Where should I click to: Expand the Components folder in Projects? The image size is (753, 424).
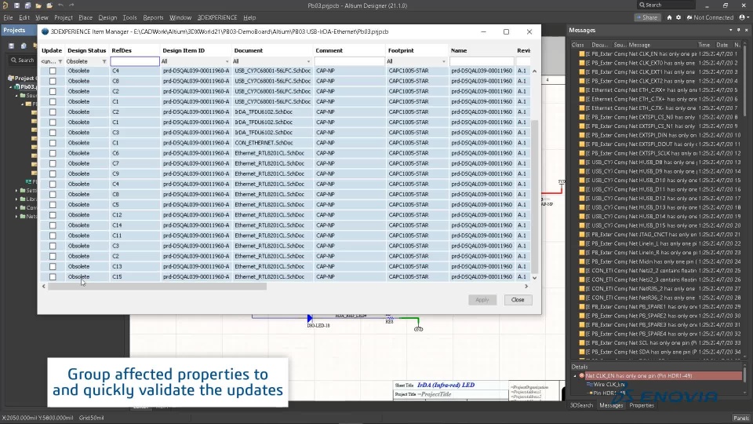(x=16, y=207)
